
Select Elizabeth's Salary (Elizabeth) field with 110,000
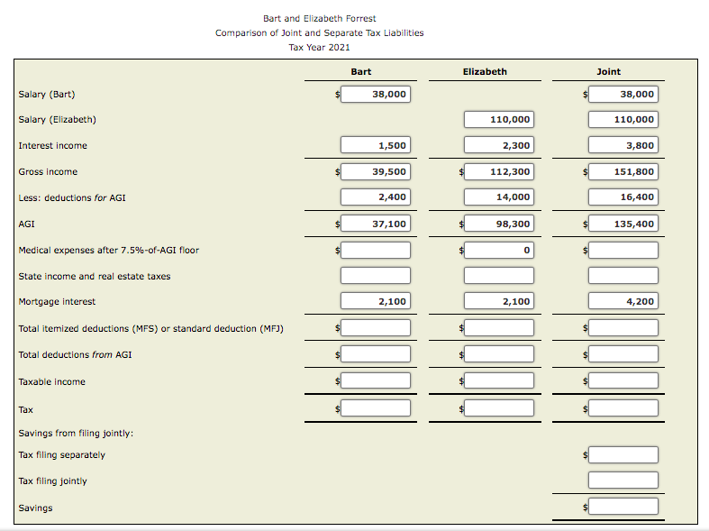coord(499,119)
